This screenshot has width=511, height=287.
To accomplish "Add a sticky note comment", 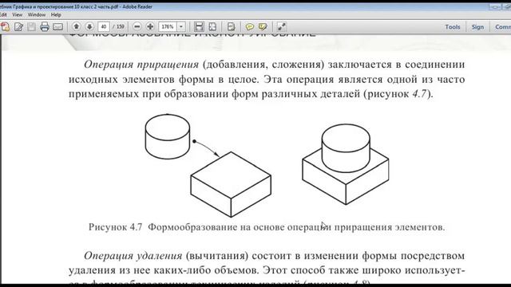I will [x=250, y=26].
